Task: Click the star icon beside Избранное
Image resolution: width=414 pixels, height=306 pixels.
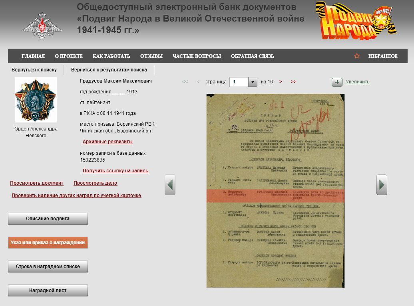Action: 357,56
